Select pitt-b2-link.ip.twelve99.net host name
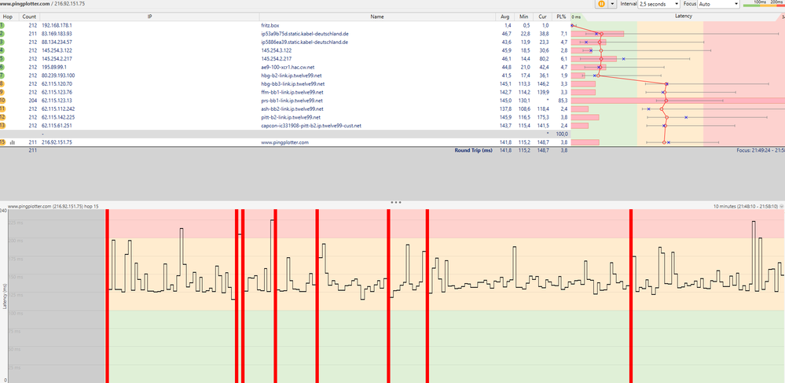The height and width of the screenshot is (383, 785). pos(291,117)
